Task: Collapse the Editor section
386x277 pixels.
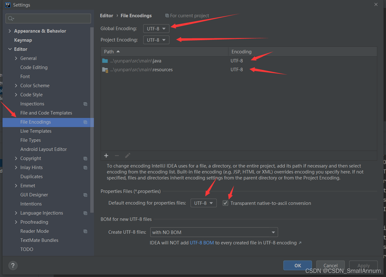Action: click(x=10, y=49)
